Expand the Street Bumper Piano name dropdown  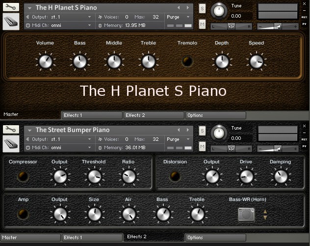[x=29, y=130]
